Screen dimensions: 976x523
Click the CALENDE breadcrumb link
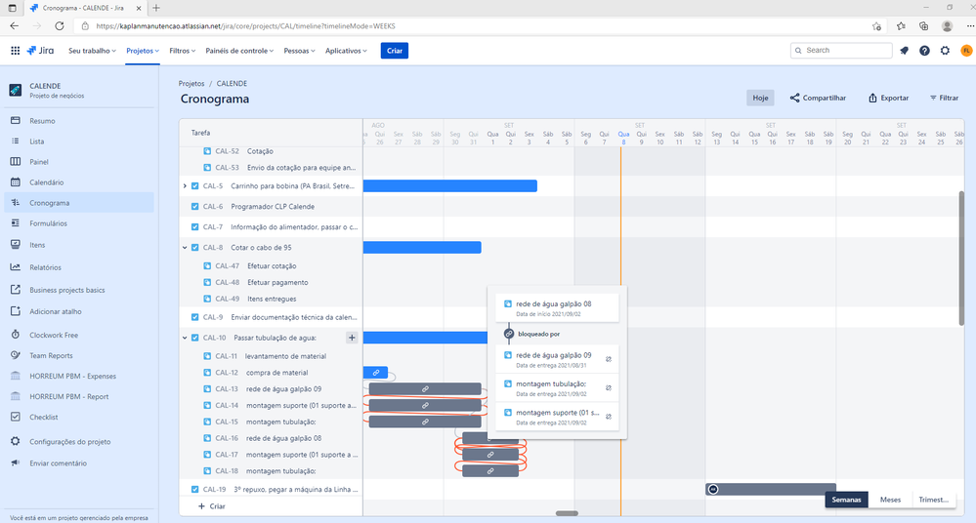click(x=232, y=83)
